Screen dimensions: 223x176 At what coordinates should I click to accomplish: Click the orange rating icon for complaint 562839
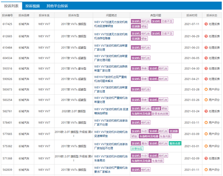[206, 170]
